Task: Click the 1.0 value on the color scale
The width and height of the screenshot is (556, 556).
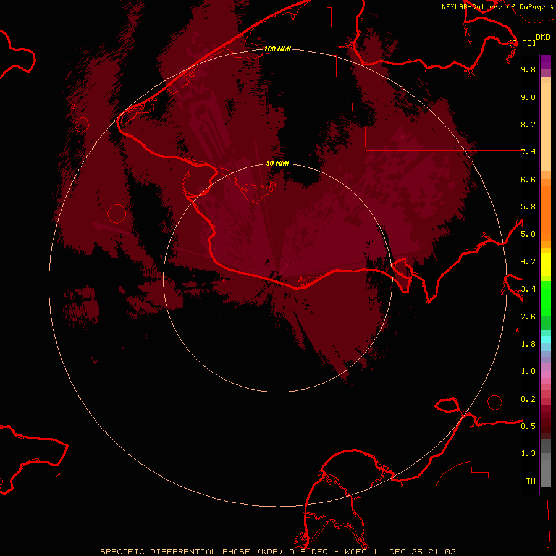Action: (x=528, y=371)
